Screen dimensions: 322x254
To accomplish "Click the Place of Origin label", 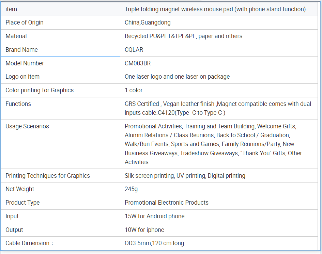I will coord(25,22).
